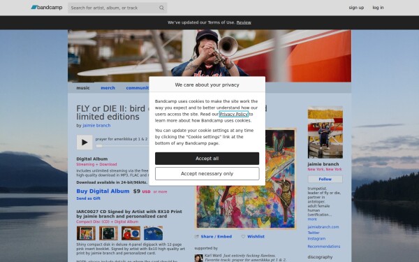
Task: Play prayer for amerikkka pt 1 & 2
Action: pos(84,143)
